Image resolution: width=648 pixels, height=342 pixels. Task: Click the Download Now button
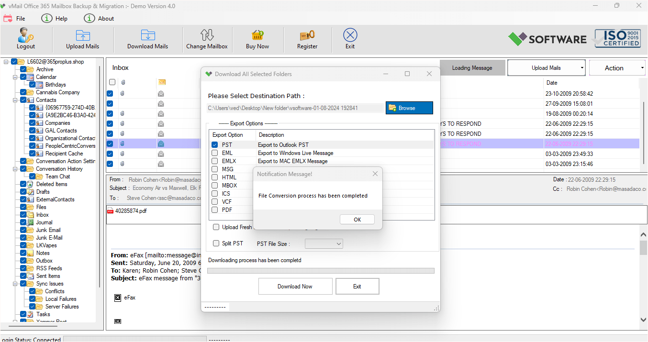(x=295, y=287)
